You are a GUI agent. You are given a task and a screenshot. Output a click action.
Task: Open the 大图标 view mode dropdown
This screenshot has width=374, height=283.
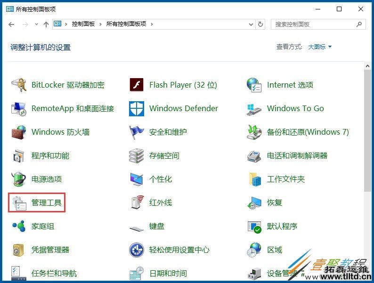tap(320, 47)
